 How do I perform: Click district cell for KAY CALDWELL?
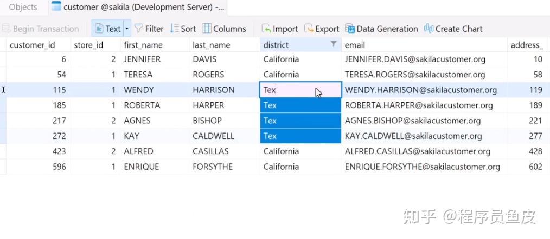tap(300, 136)
